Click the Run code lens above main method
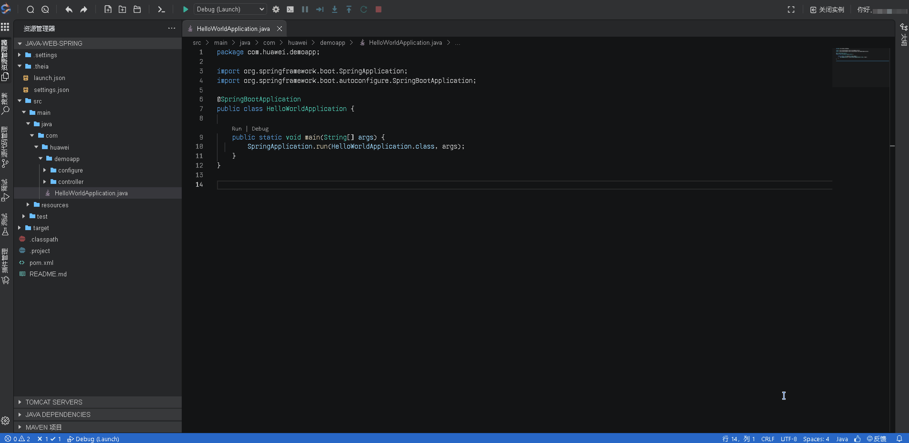This screenshot has height=443, width=909. coord(237,129)
